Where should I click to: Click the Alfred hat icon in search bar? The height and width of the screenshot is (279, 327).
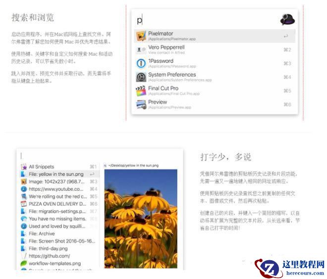click(287, 19)
